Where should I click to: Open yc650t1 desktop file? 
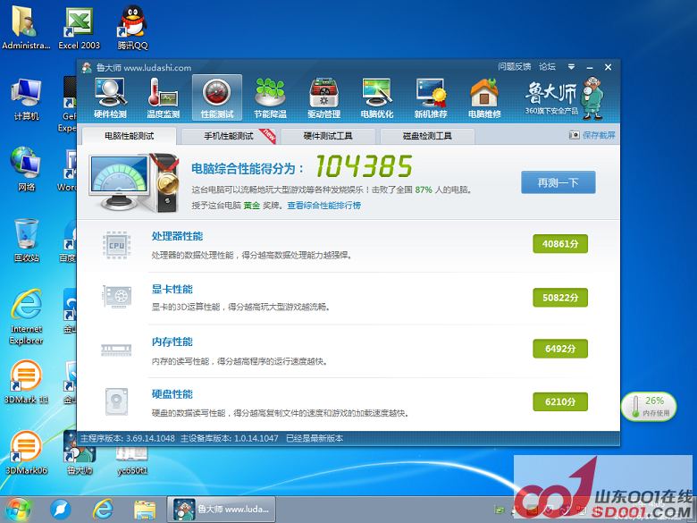pyautogui.click(x=132, y=460)
